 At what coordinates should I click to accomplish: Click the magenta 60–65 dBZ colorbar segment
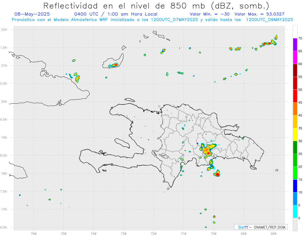295,58
